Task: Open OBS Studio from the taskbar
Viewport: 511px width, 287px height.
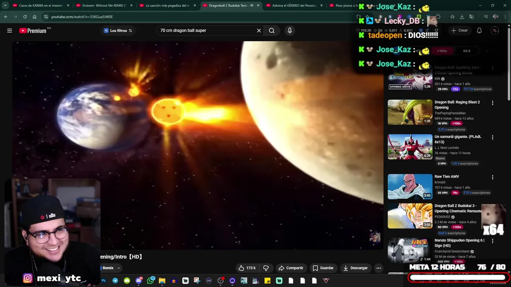Action: click(220, 281)
